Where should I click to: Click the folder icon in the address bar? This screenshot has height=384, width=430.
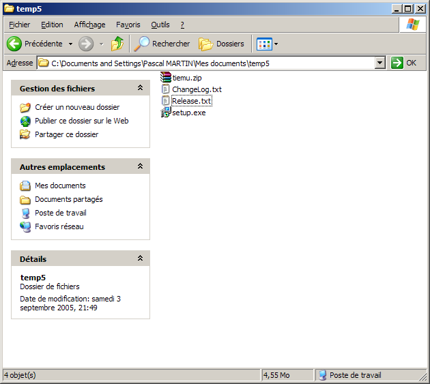pyautogui.click(x=43, y=63)
